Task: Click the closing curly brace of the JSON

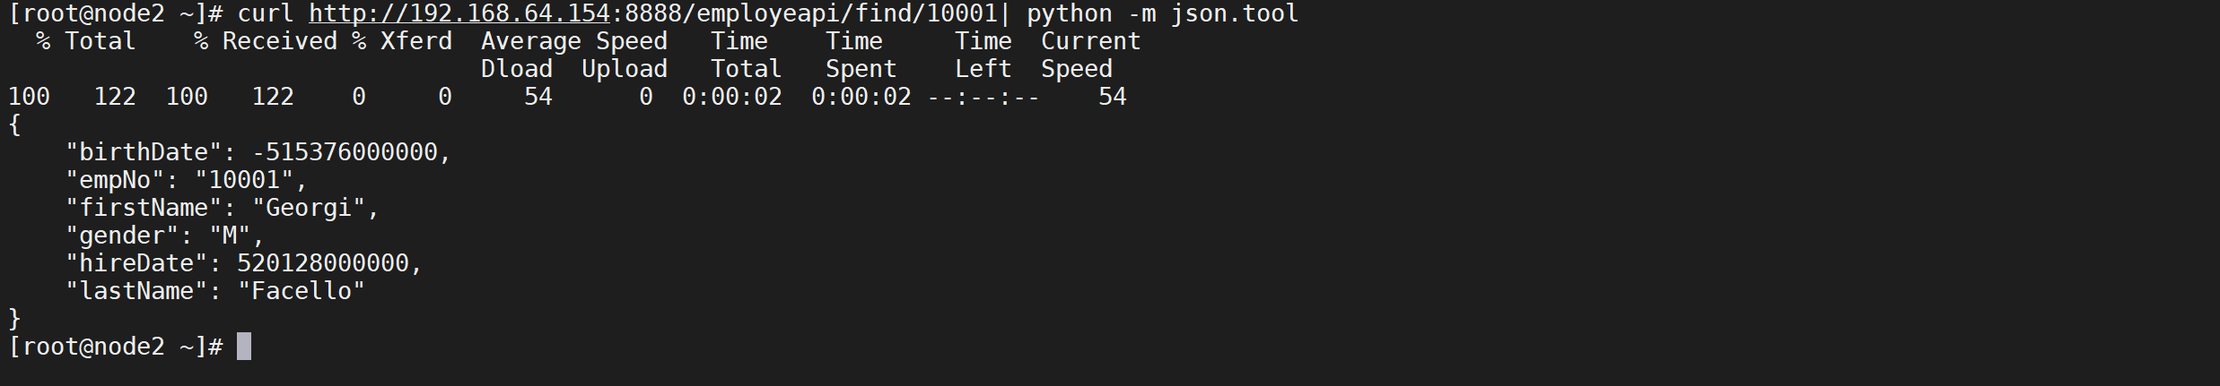Action: [x=14, y=319]
